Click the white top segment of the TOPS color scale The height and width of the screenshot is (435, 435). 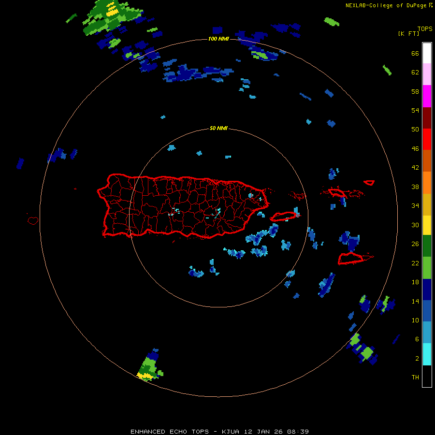[427, 53]
